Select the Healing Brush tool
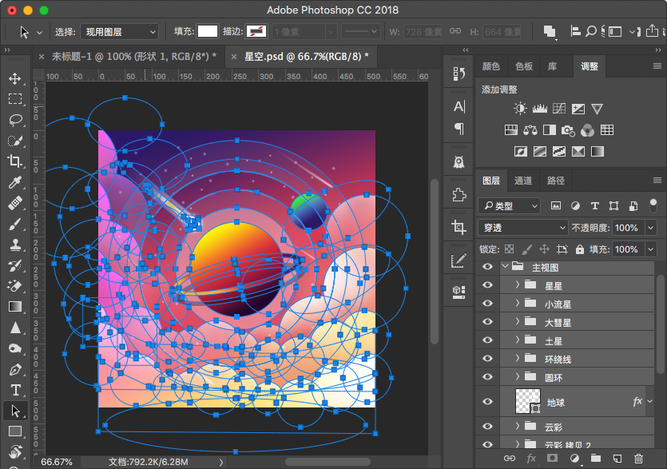The width and height of the screenshot is (667, 469). click(15, 203)
